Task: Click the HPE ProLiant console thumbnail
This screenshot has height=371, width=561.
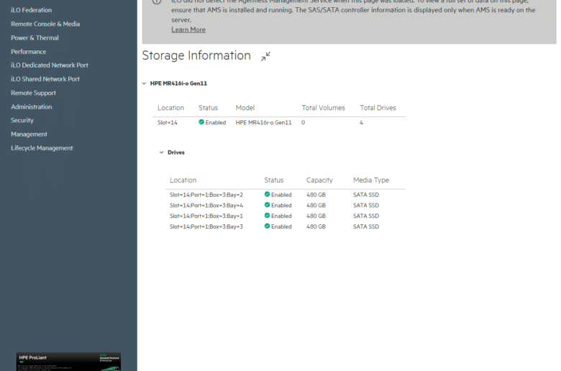Action: (68, 362)
